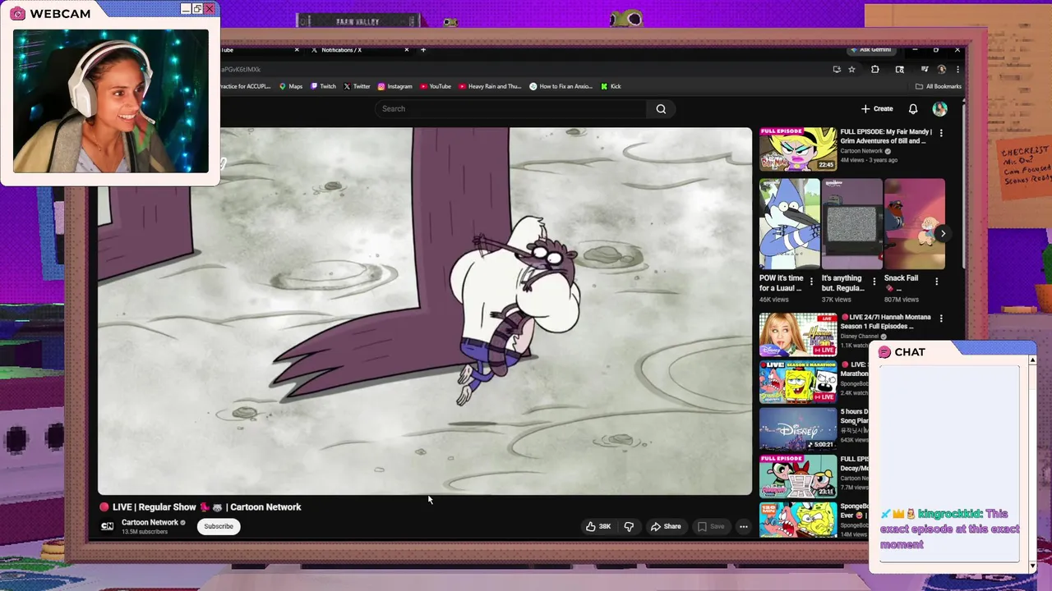Open the POW it's time for a Luau short
1052x591 pixels.
(x=789, y=224)
